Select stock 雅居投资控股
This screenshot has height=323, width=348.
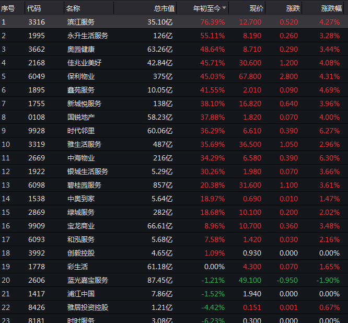click(88, 307)
